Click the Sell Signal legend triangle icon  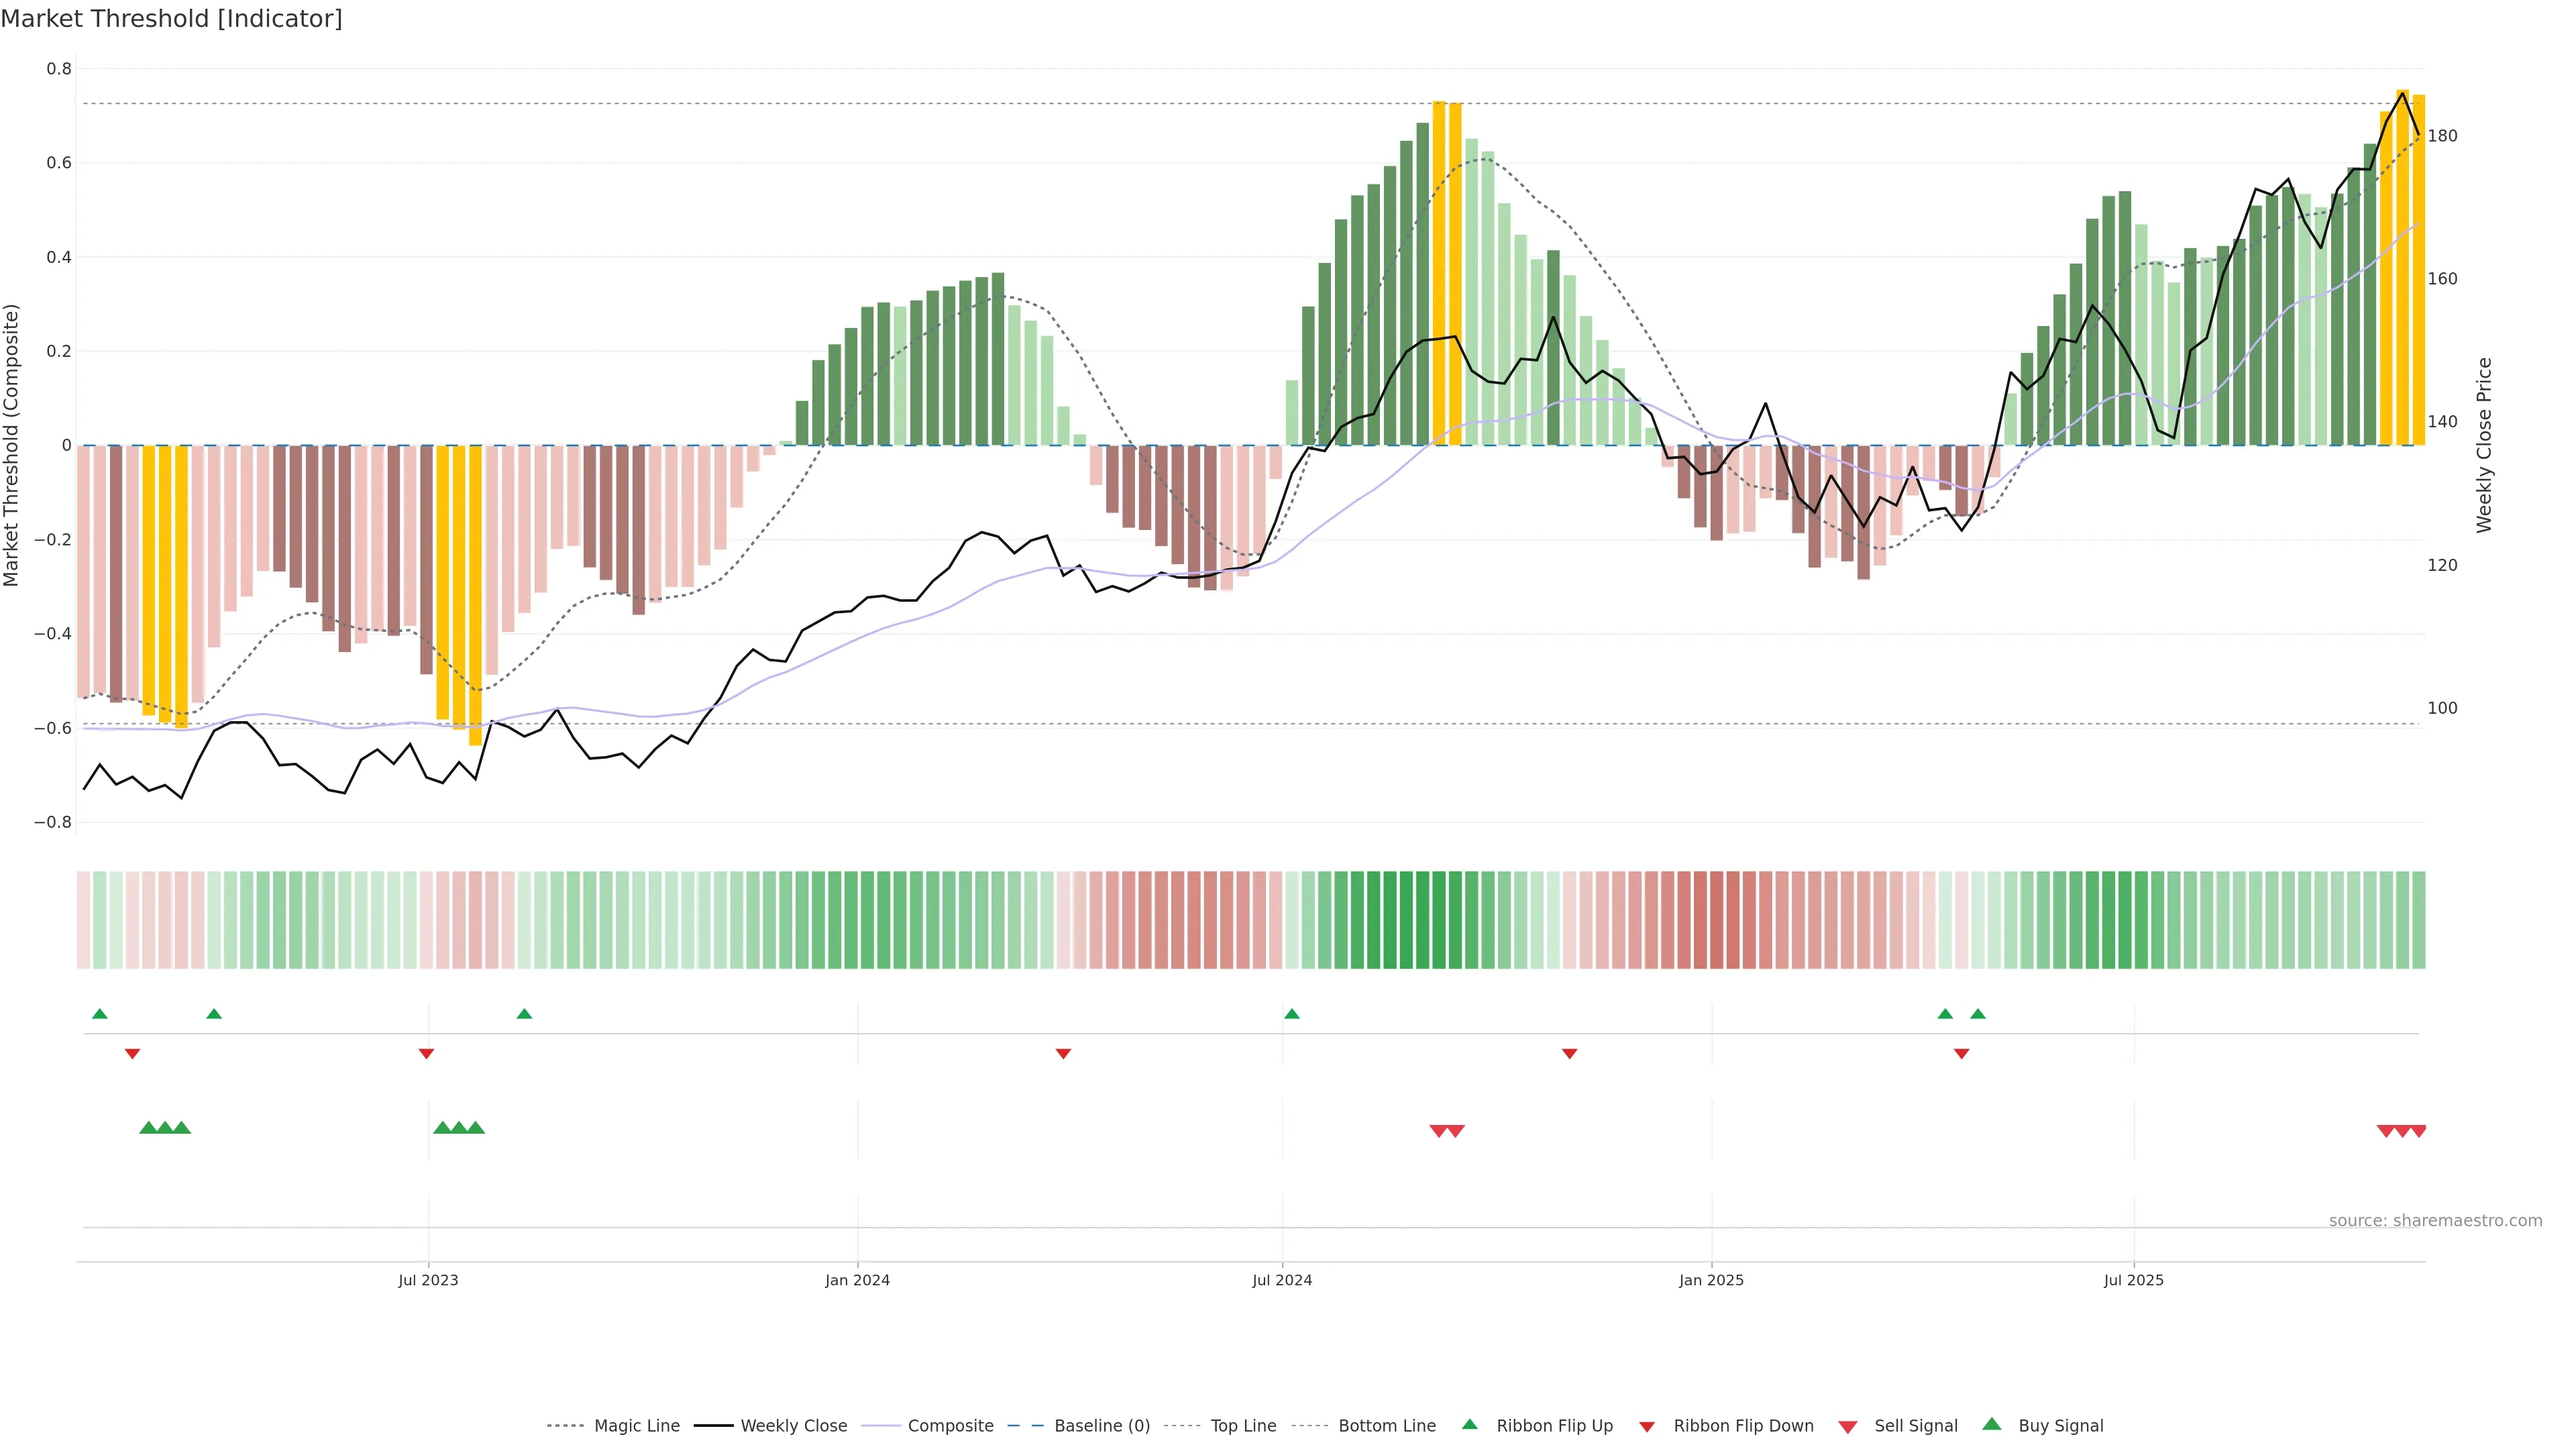pyautogui.click(x=1848, y=1426)
